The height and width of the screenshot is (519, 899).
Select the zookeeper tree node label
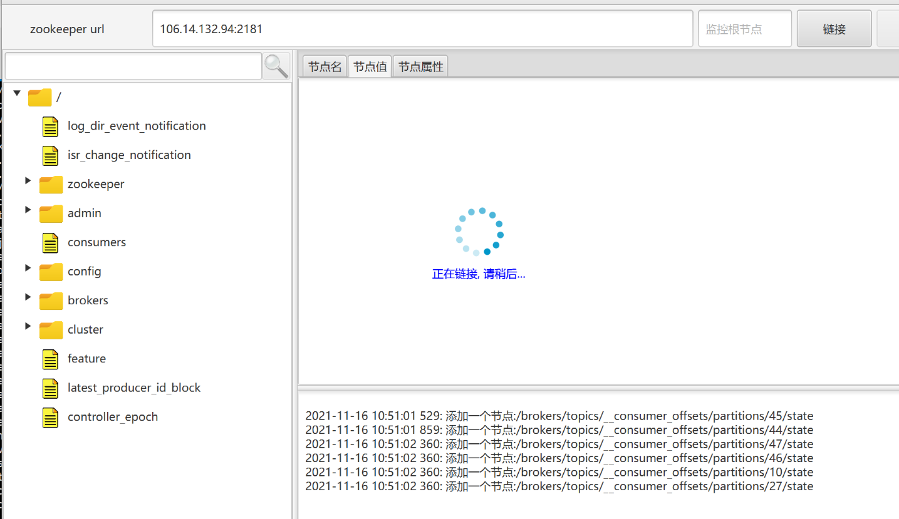click(x=96, y=184)
